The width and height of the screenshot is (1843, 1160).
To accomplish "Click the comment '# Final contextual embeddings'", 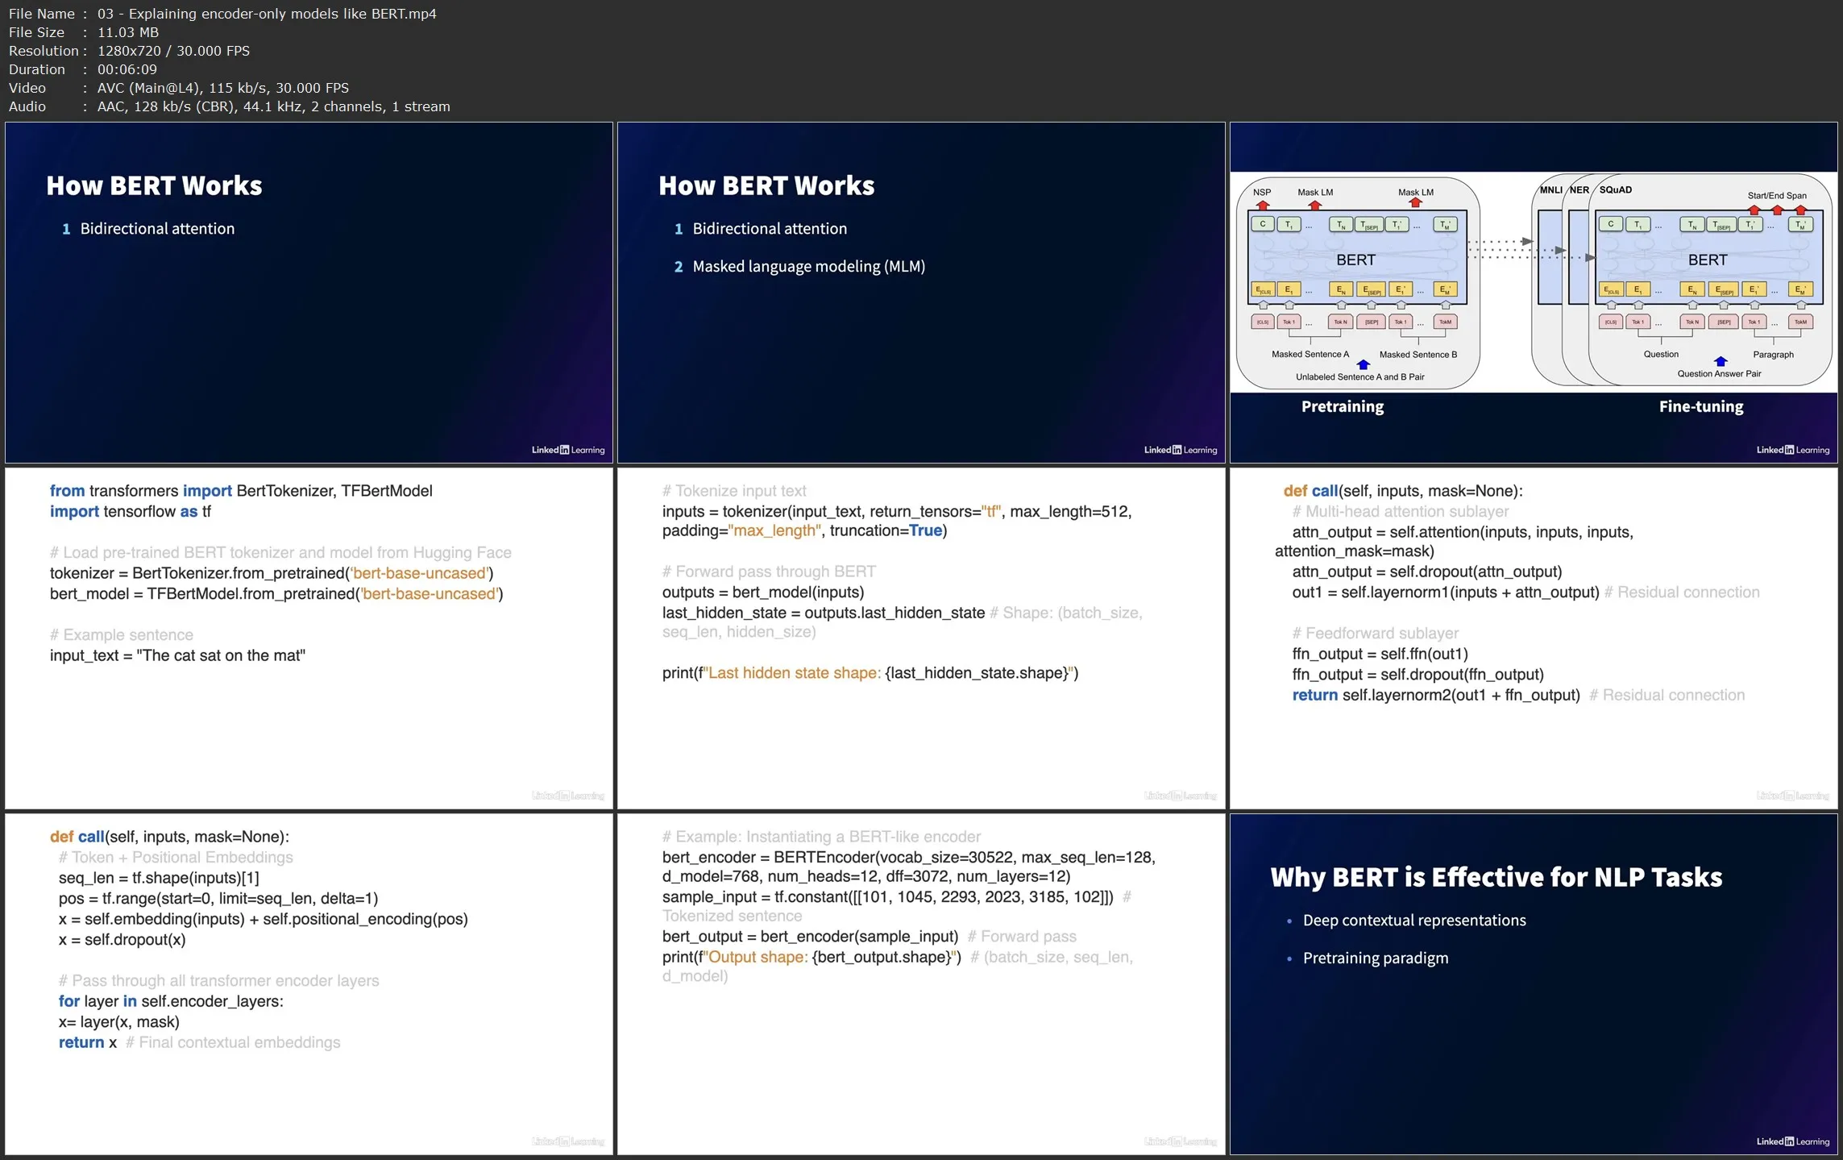I will pos(233,1042).
